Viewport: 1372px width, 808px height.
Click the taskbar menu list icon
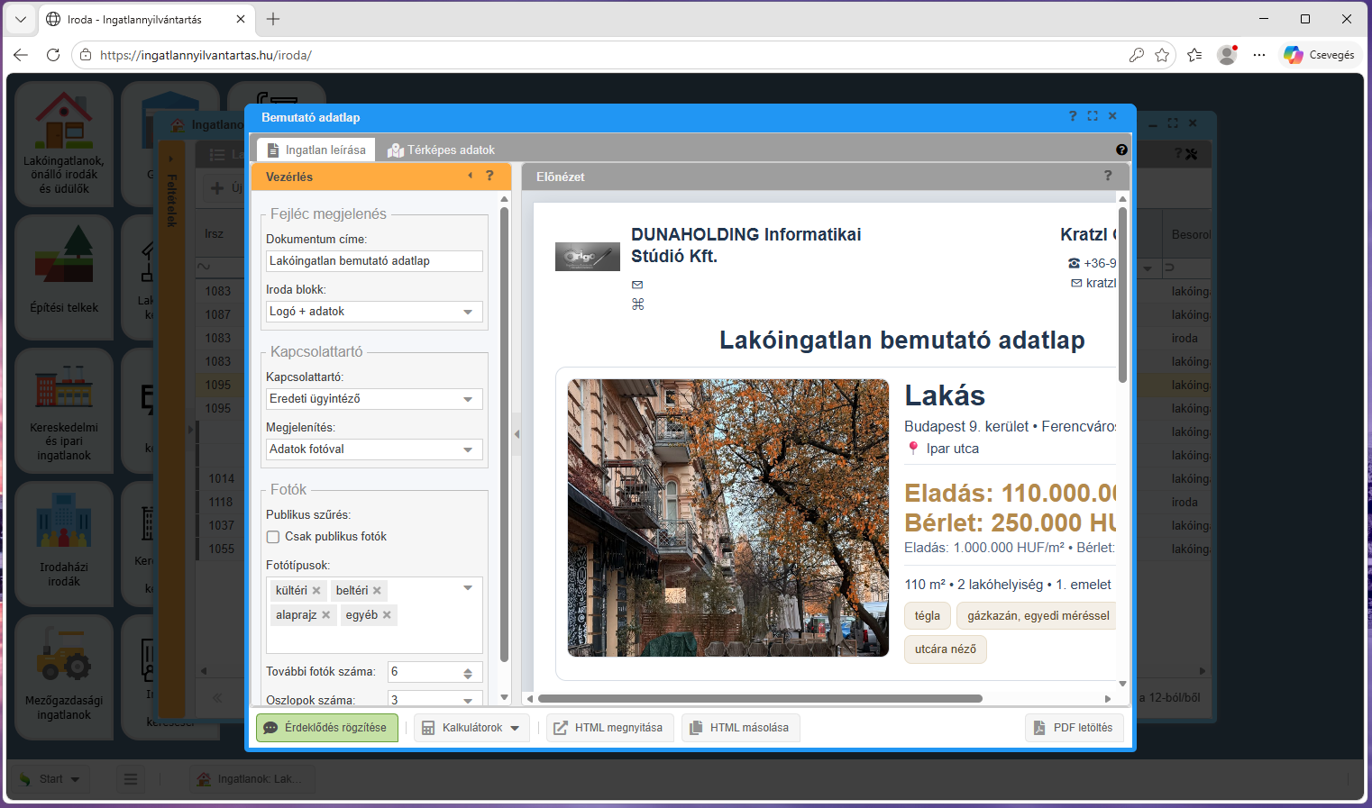[131, 779]
